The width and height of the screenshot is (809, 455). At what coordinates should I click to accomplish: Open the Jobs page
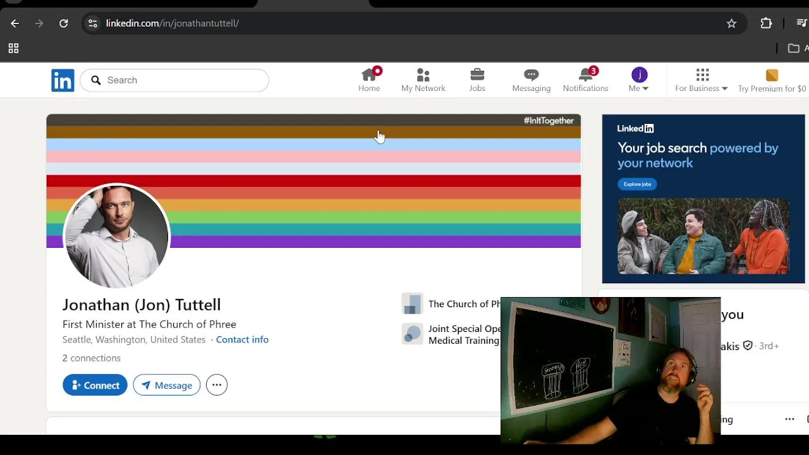point(477,80)
